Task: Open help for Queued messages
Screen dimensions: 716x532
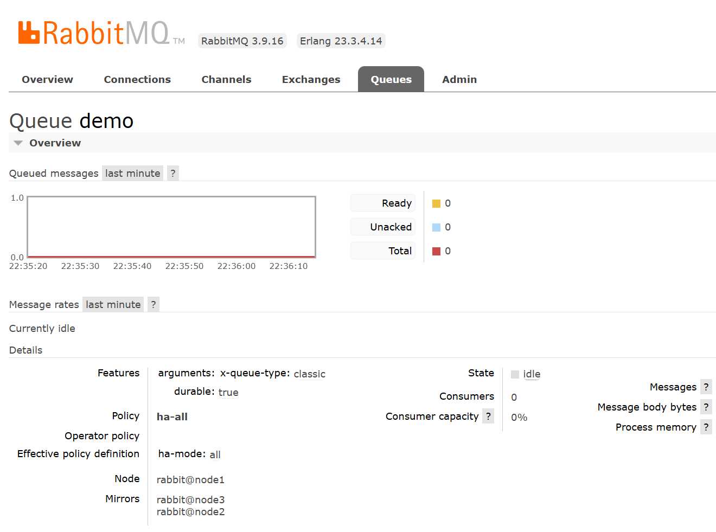Action: point(173,174)
